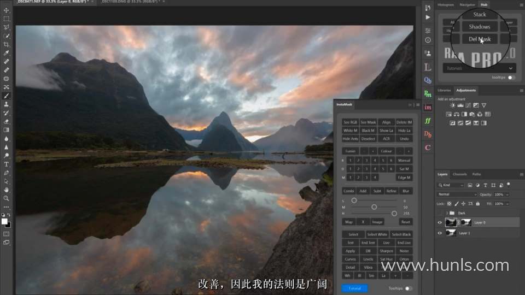Image resolution: width=525 pixels, height=295 pixels.
Task: Select the Brush tool
Action: [x=7, y=96]
